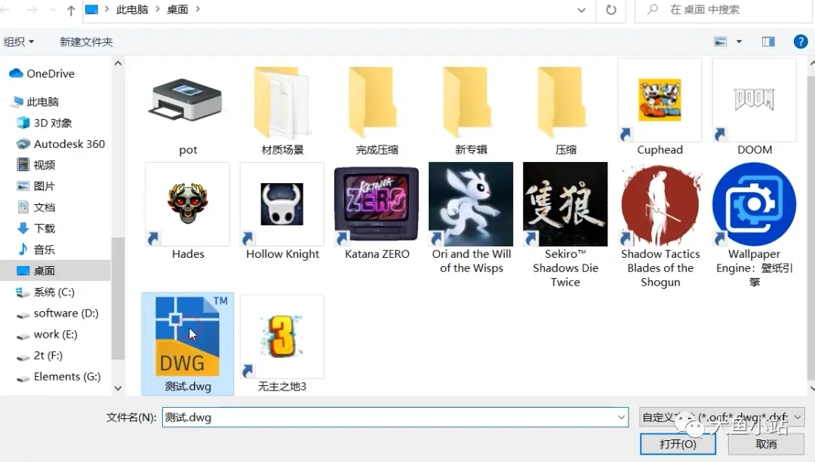Viewport: 815px width, 462px height.
Task: Open Elements (G:) drive
Action: point(67,377)
